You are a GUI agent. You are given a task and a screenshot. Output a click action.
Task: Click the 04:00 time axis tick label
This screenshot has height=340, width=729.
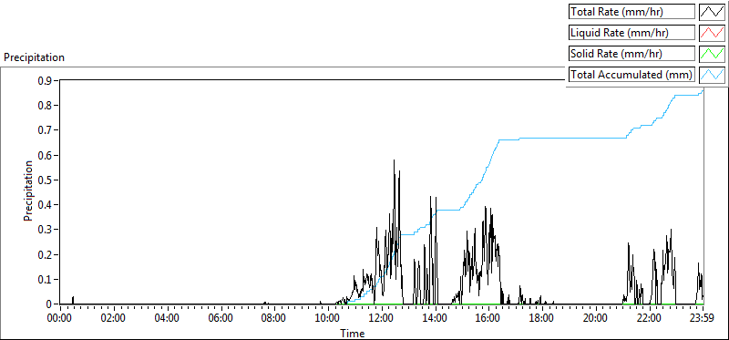coord(167,318)
